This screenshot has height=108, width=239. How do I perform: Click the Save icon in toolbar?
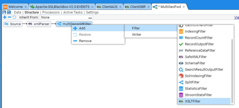point(4,12)
